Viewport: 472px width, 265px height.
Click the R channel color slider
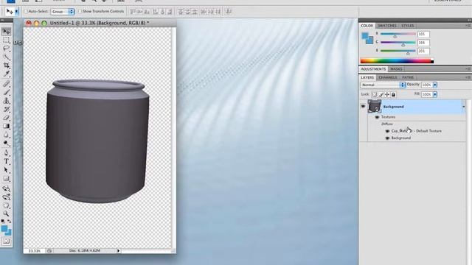[x=398, y=34]
